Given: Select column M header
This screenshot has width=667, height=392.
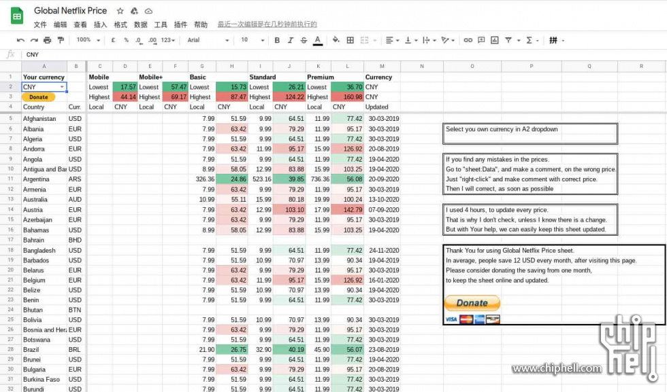Looking at the screenshot, I should [382, 67].
